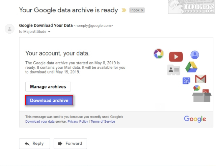The width and height of the screenshot is (216, 166).
Task: Click the gray archive box icon
Action: [201, 96]
